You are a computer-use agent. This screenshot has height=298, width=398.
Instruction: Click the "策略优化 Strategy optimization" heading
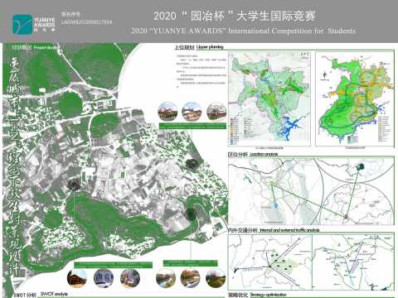pos(257,295)
